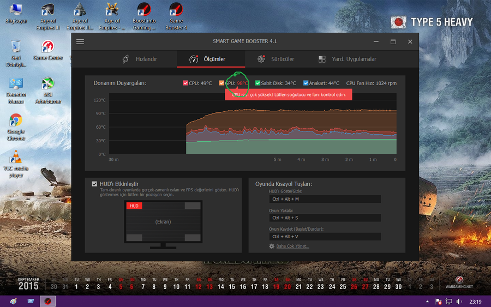491x307 pixels.
Task: Open the Yard. Uygulamalar tab
Action: 347,59
